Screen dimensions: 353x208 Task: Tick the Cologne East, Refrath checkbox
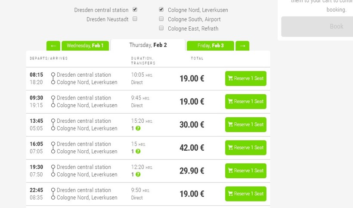161,28
